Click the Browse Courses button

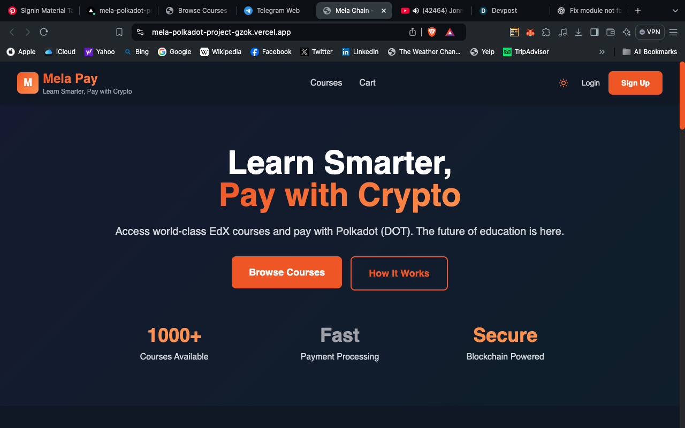pos(287,272)
